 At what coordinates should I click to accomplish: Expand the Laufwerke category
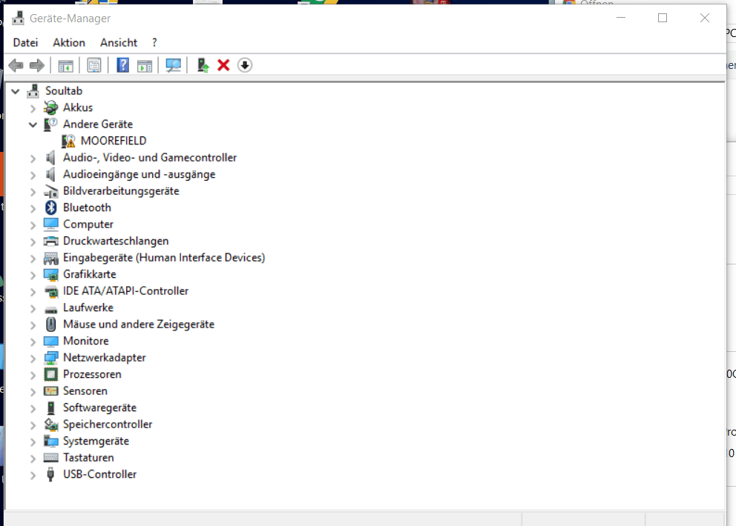point(33,308)
